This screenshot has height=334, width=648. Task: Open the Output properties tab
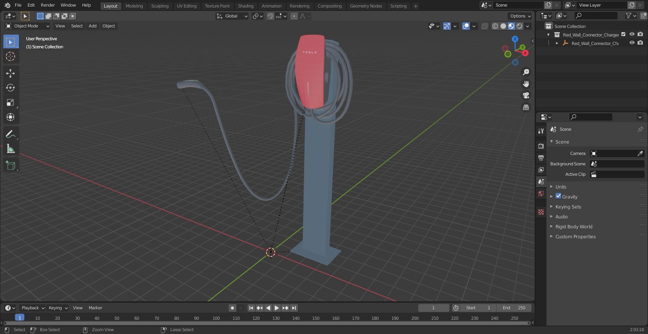[541, 158]
